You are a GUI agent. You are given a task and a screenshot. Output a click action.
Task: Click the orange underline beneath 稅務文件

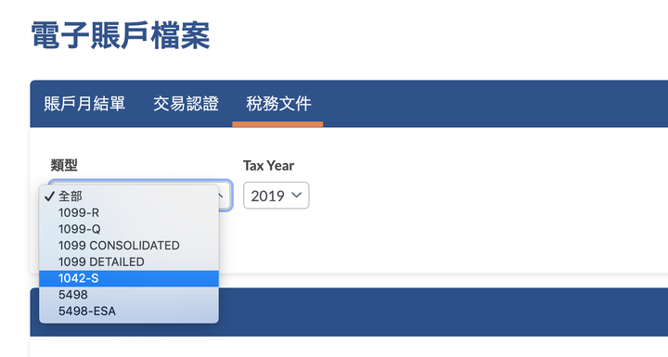coord(277,124)
